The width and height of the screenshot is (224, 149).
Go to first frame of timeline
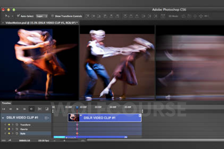pos(4,109)
